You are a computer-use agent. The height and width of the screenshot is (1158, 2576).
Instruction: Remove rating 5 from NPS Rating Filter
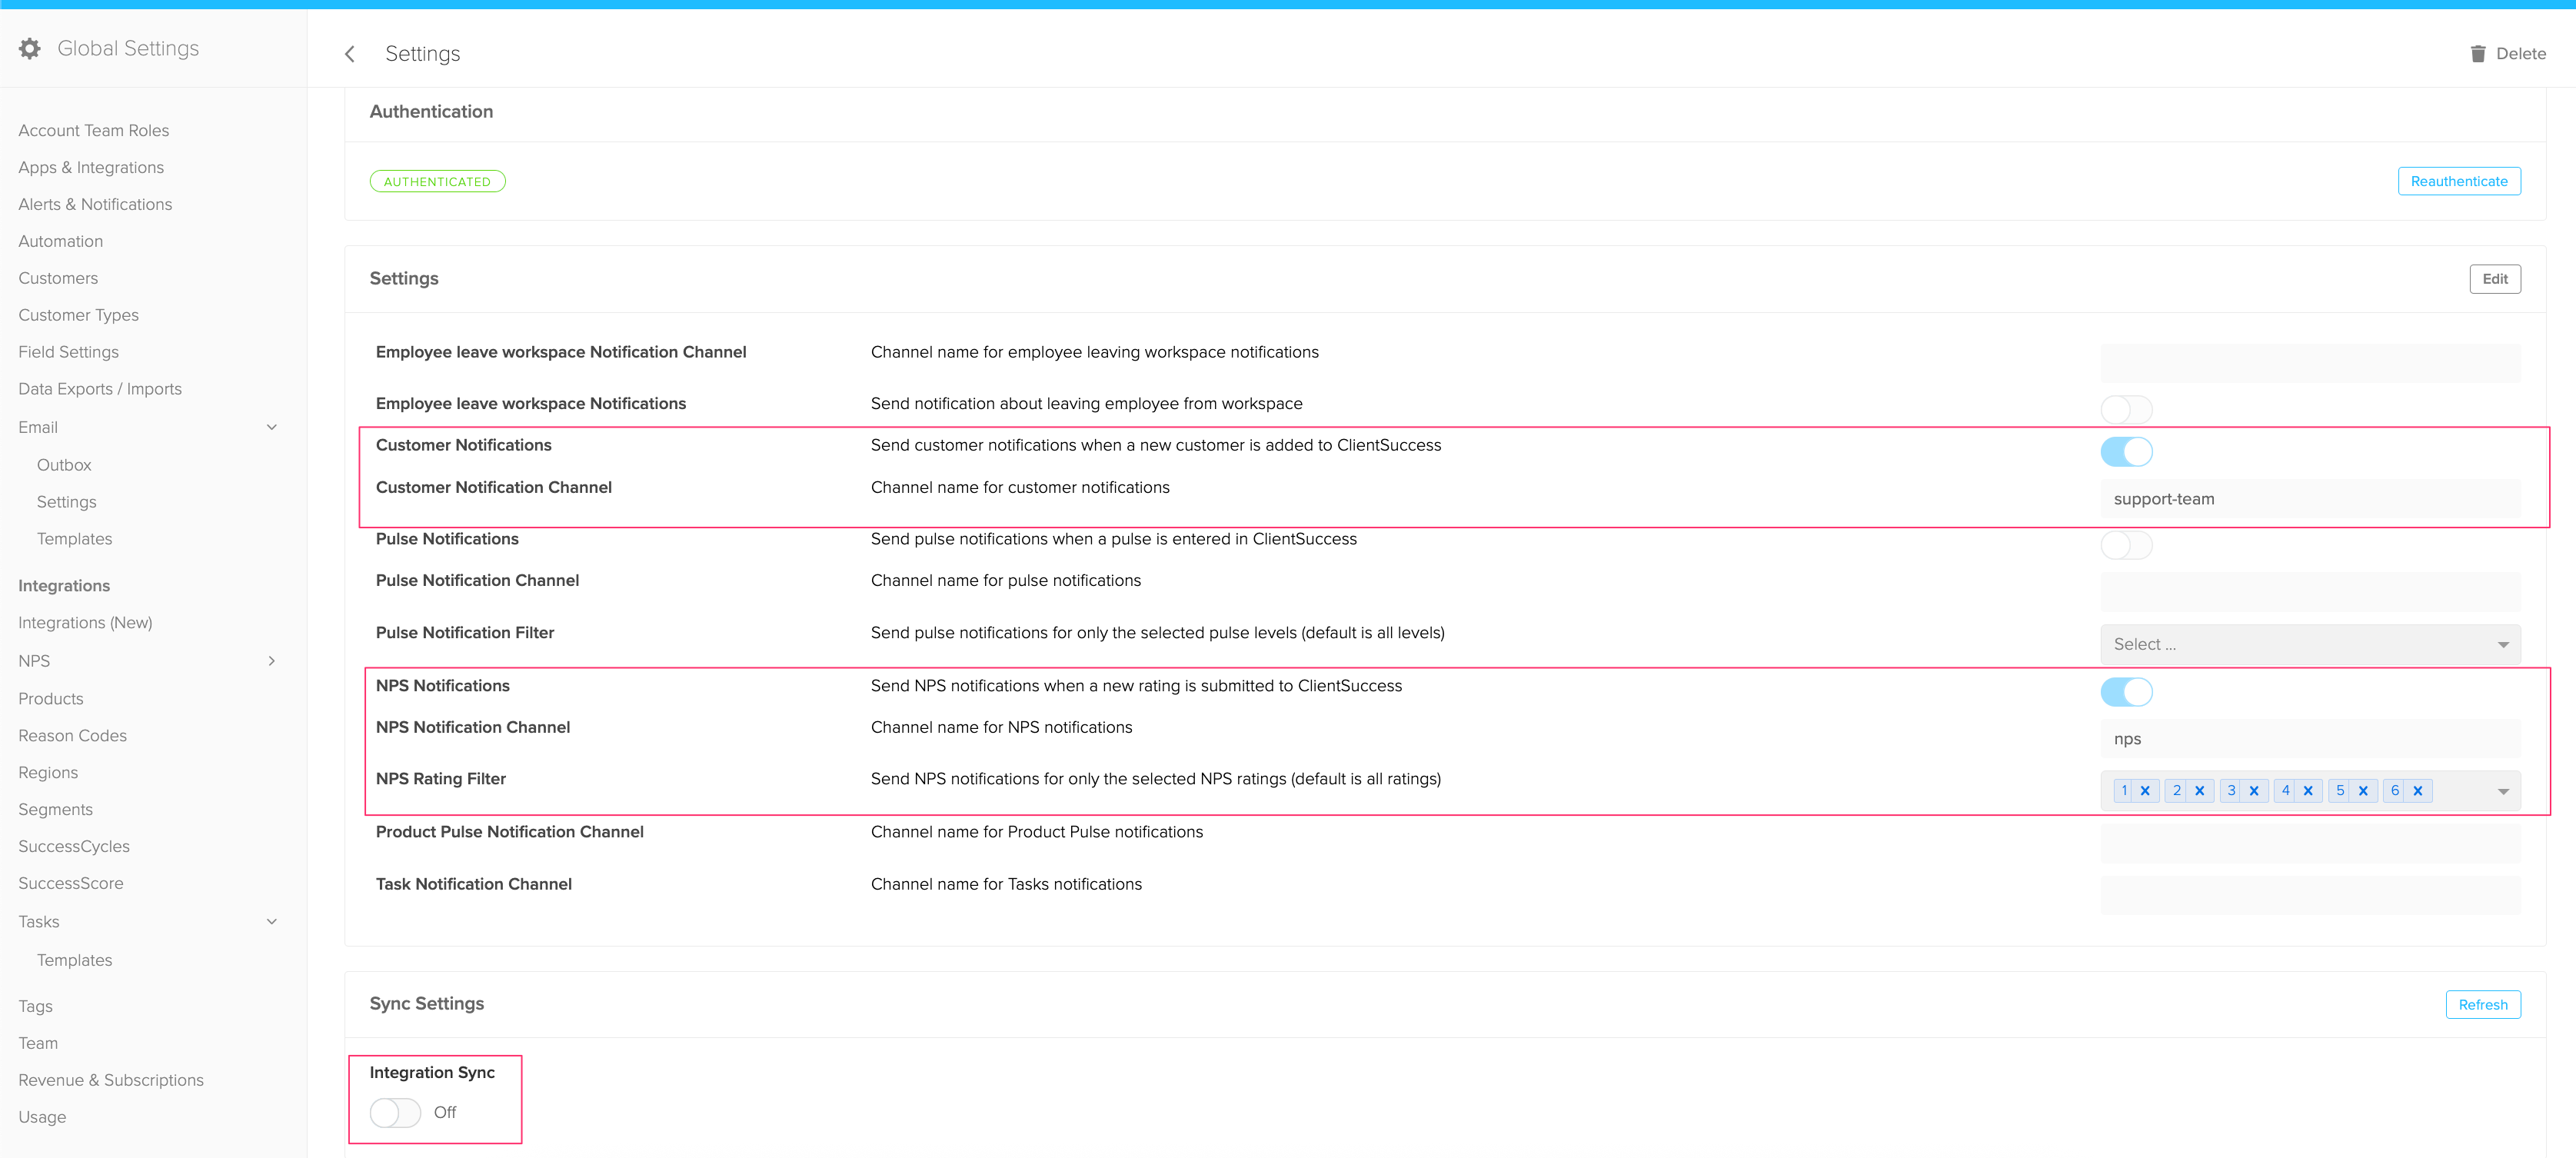2363,791
